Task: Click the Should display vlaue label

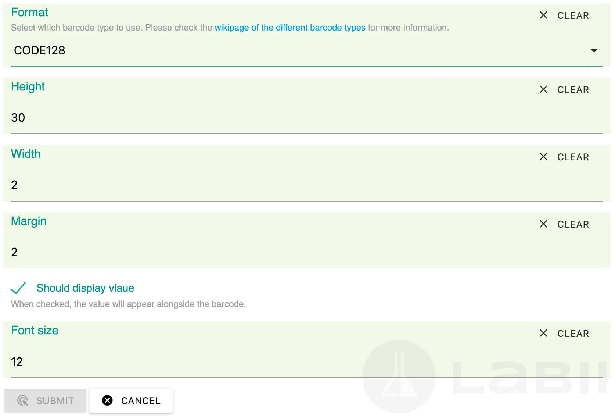Action: (x=85, y=288)
